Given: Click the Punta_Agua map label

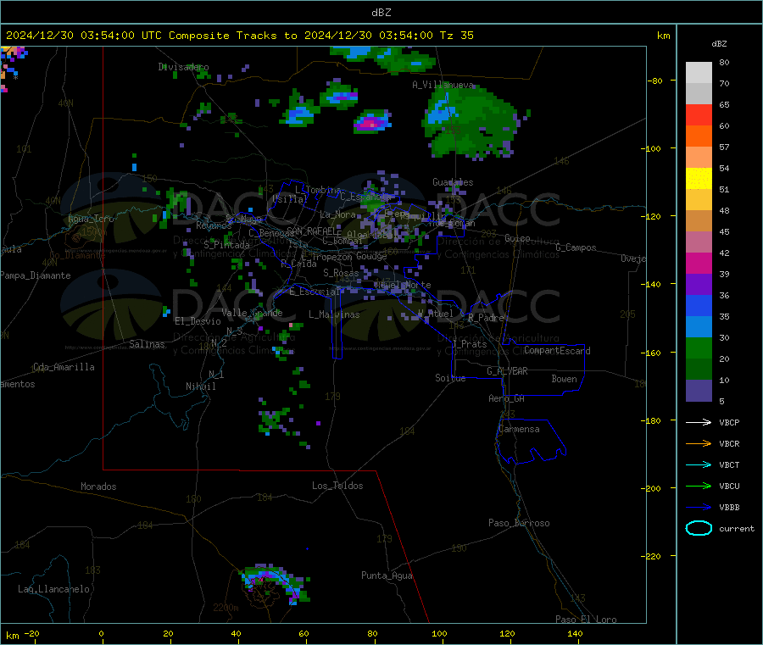Looking at the screenshot, I should click(x=387, y=575).
